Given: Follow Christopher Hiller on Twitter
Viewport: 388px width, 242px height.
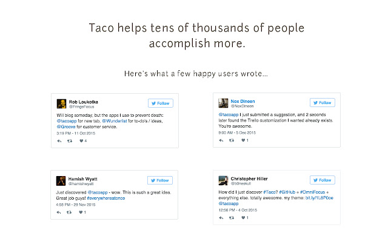Looking at the screenshot, I should [322, 180].
